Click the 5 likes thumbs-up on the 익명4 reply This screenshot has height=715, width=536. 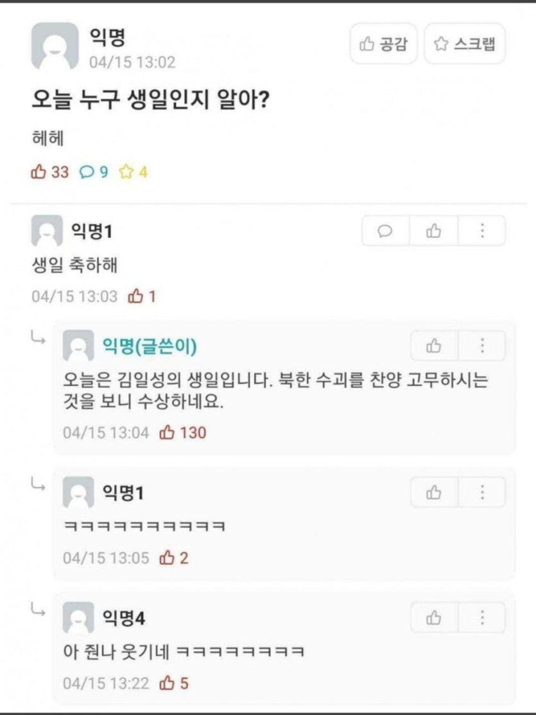[174, 682]
